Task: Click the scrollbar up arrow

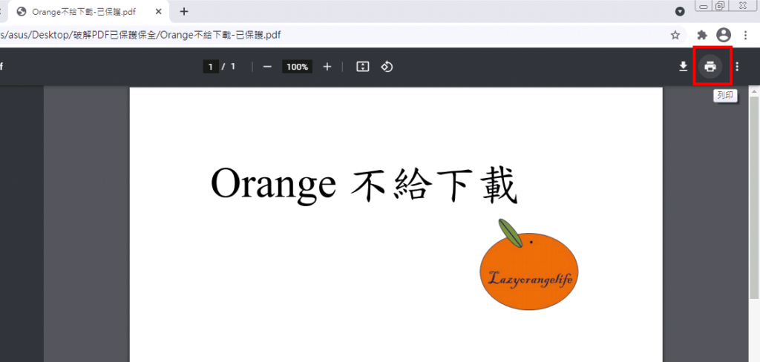Action: [x=754, y=91]
